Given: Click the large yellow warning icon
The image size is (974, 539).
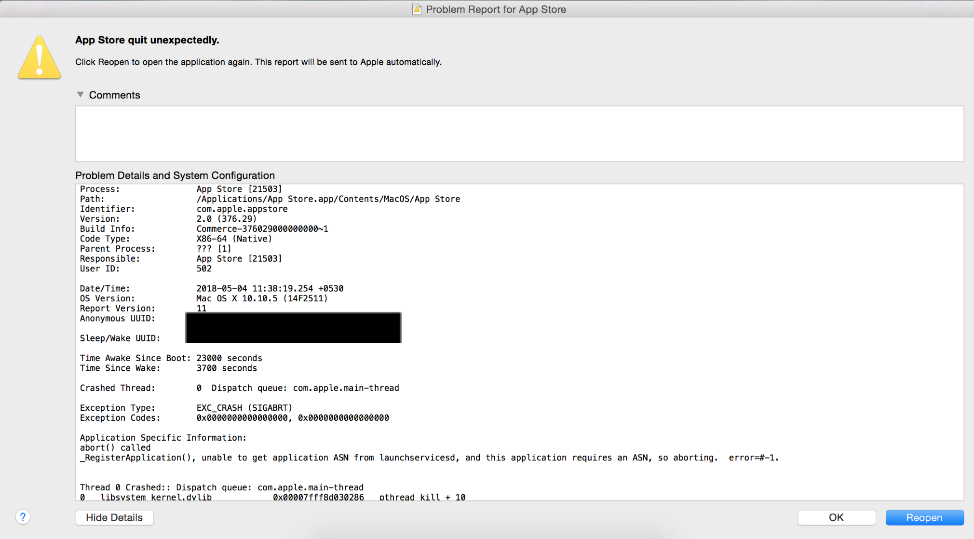Looking at the screenshot, I should tap(40, 58).
